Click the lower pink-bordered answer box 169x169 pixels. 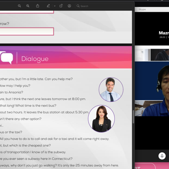[26, 31]
